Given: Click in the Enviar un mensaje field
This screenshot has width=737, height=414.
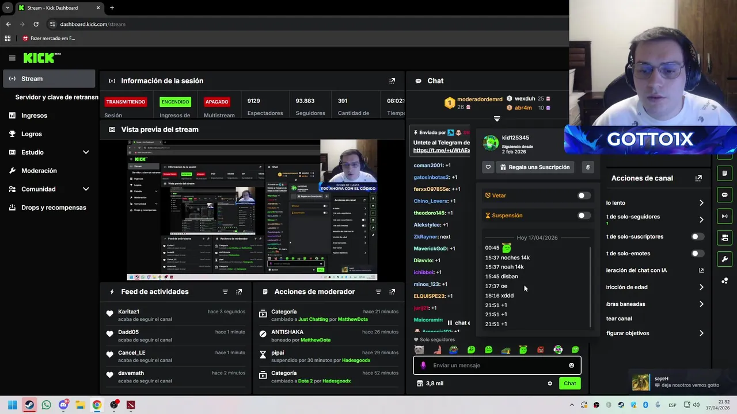Looking at the screenshot, I should point(497,365).
